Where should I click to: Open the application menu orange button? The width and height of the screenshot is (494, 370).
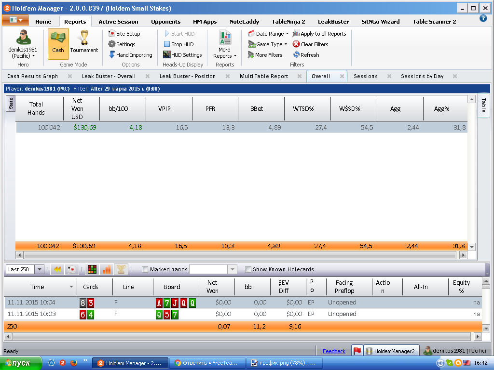[15, 20]
